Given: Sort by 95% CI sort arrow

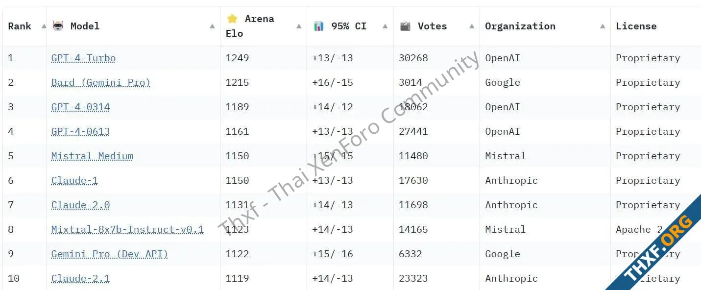Looking at the screenshot, I should point(385,26).
